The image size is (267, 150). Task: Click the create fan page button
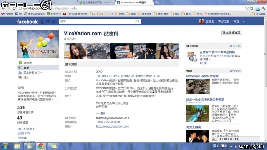[231, 32]
